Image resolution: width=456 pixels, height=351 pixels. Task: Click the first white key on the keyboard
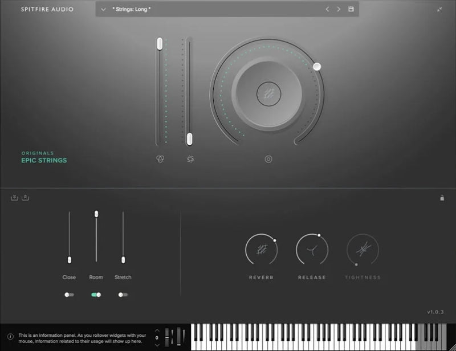click(193, 345)
